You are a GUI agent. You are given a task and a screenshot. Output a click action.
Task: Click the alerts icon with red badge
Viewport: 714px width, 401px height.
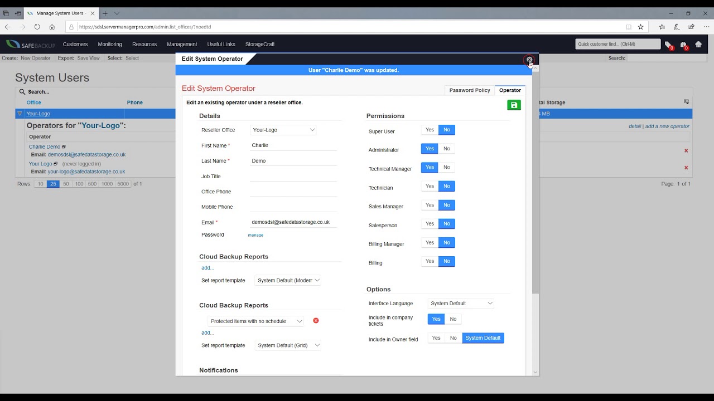pyautogui.click(x=683, y=45)
